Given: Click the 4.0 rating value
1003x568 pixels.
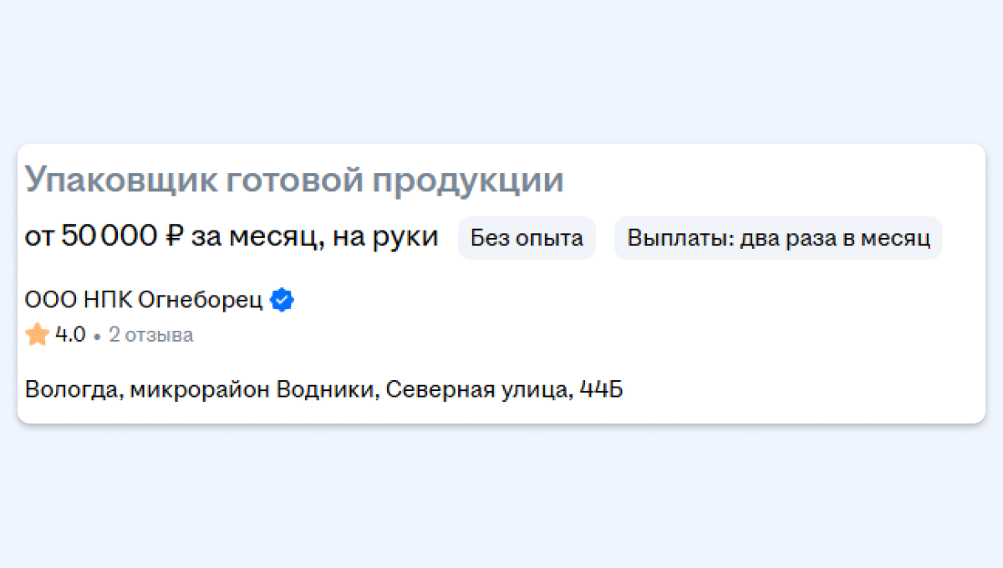Looking at the screenshot, I should pyautogui.click(x=70, y=336).
